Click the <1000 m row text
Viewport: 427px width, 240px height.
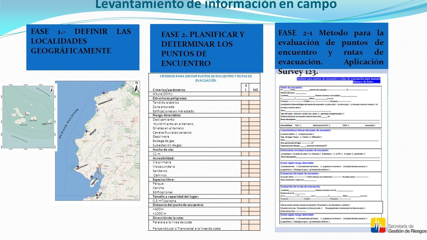159,213
